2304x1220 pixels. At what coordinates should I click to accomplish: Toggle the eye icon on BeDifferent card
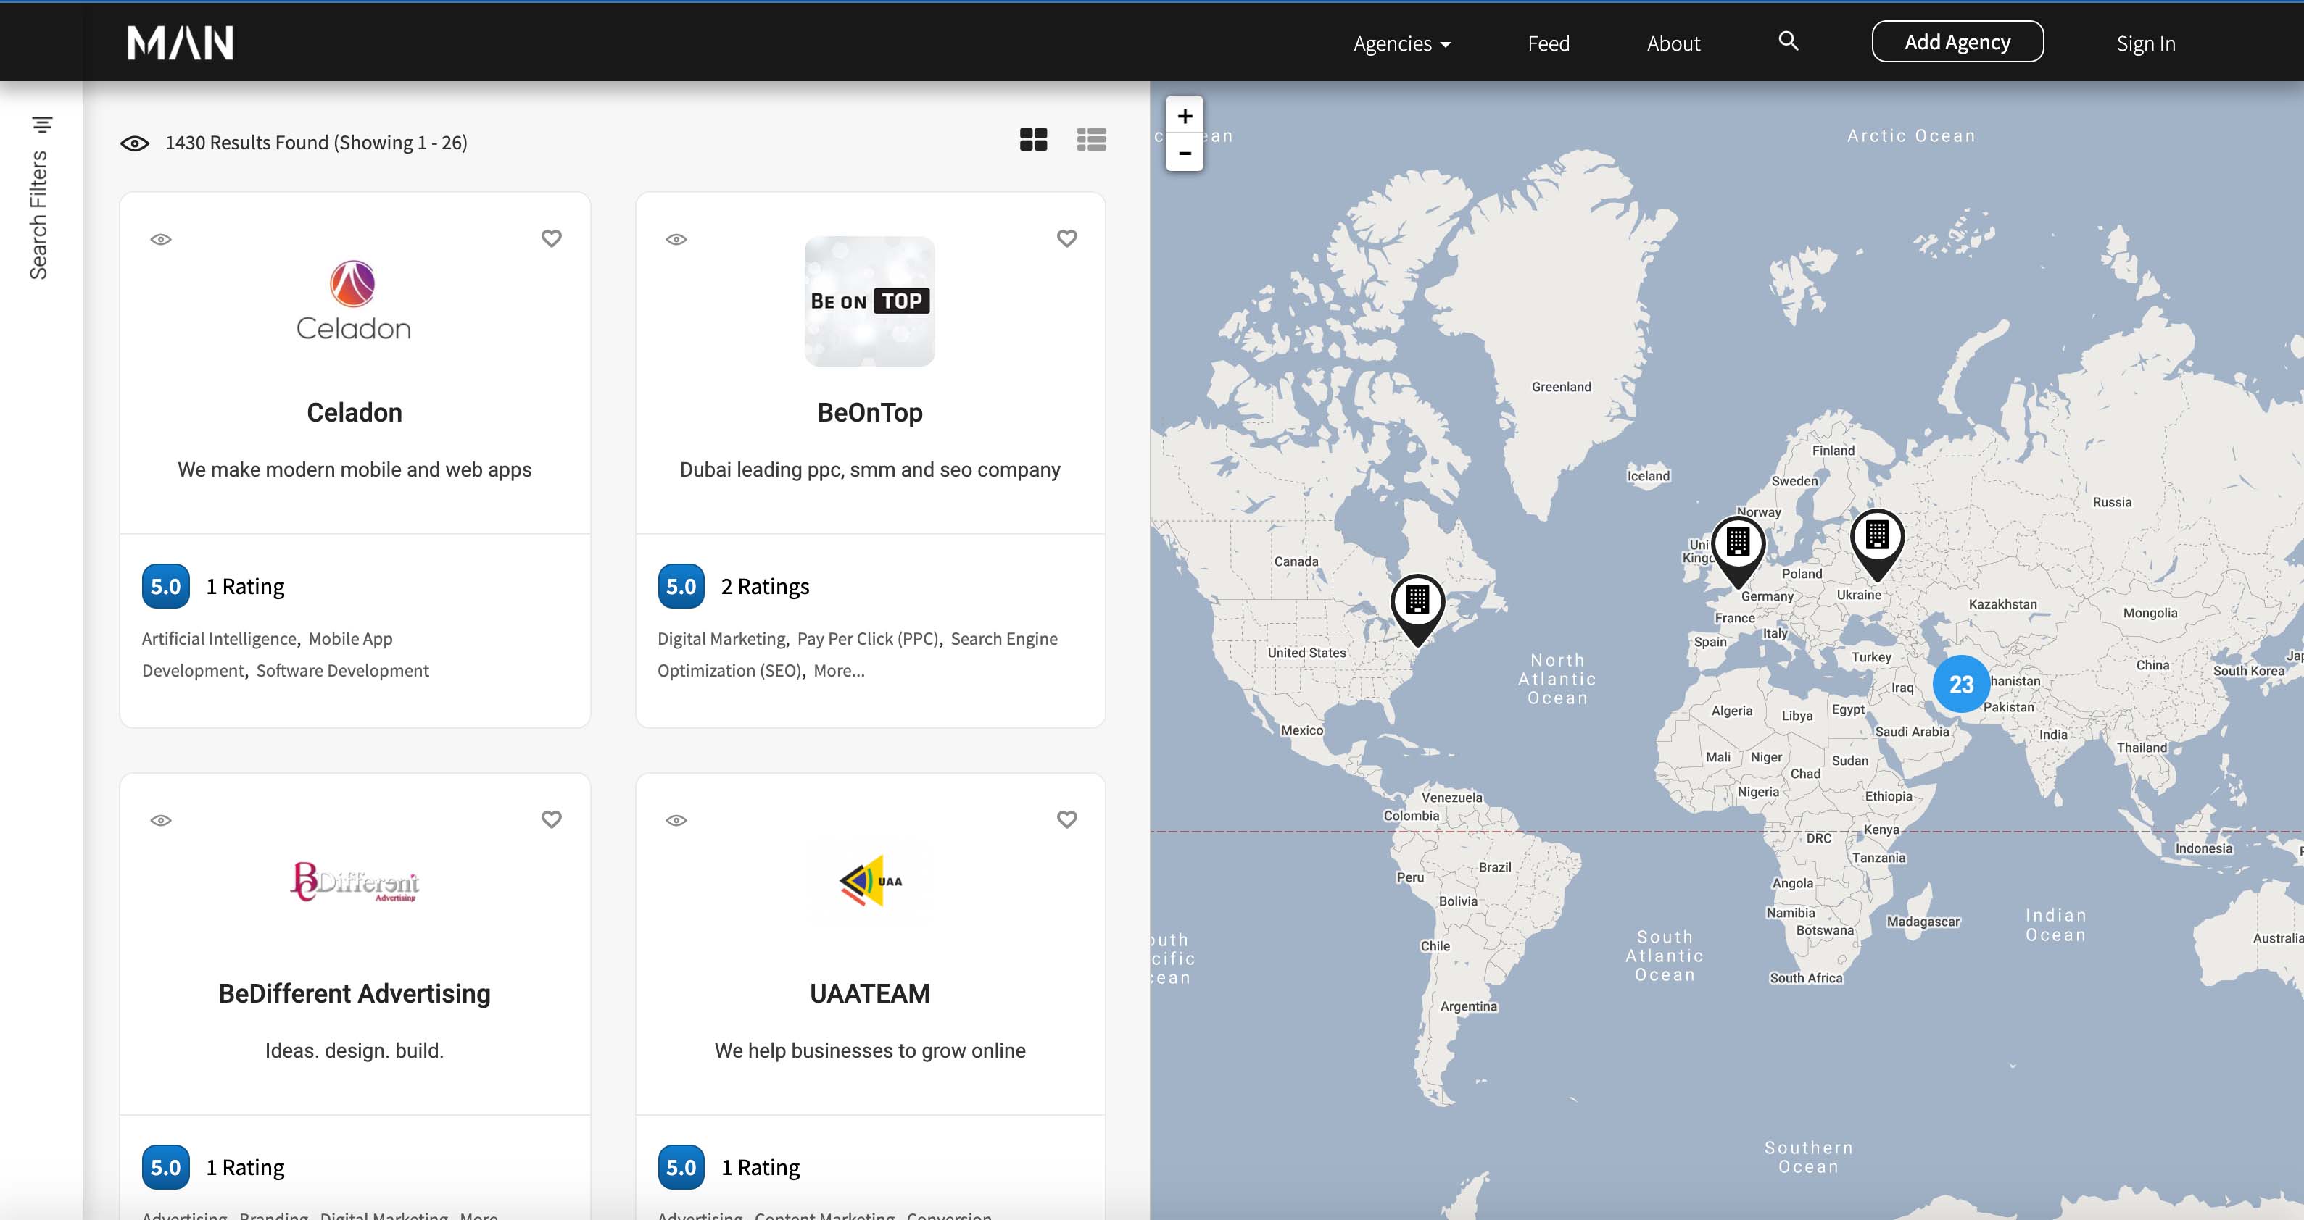(161, 819)
